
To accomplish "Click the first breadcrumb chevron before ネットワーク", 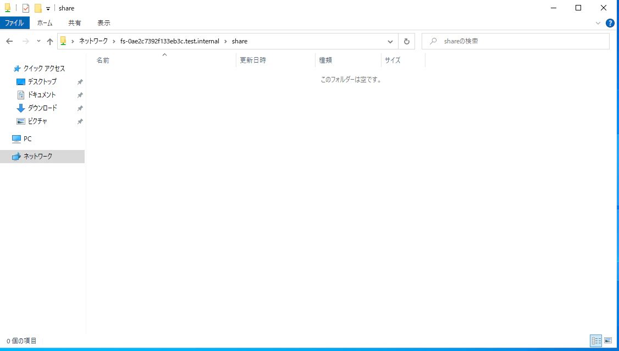I will (x=73, y=41).
